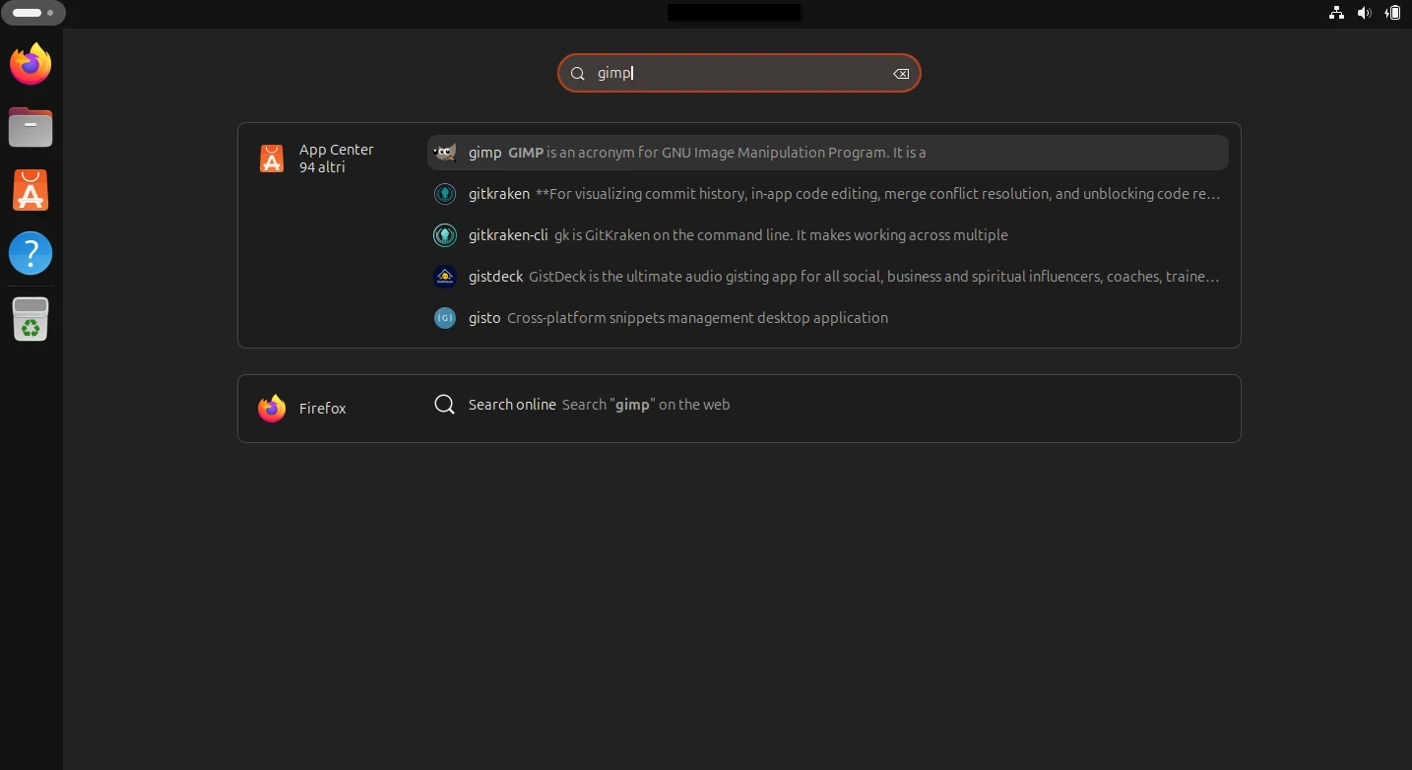Open the Help application in the dock

tap(30, 253)
